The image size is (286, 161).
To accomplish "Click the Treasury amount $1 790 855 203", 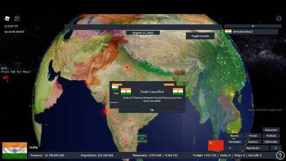I will pos(55,155).
